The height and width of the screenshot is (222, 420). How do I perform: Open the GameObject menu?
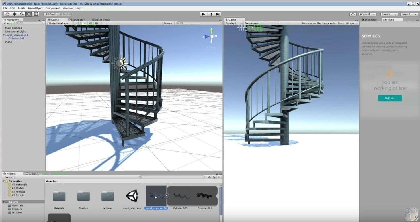coord(36,8)
